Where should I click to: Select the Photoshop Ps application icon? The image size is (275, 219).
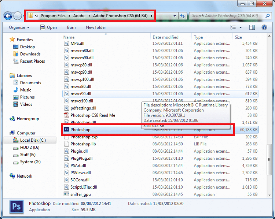pos(66,130)
